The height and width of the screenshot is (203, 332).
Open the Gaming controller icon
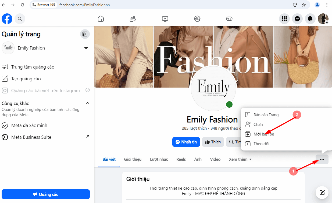(x=229, y=19)
